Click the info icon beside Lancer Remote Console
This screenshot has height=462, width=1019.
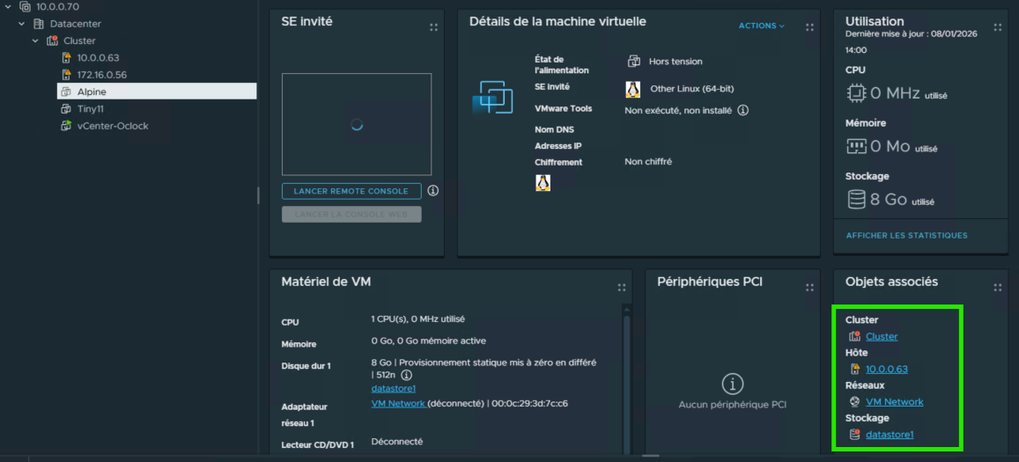pos(432,191)
